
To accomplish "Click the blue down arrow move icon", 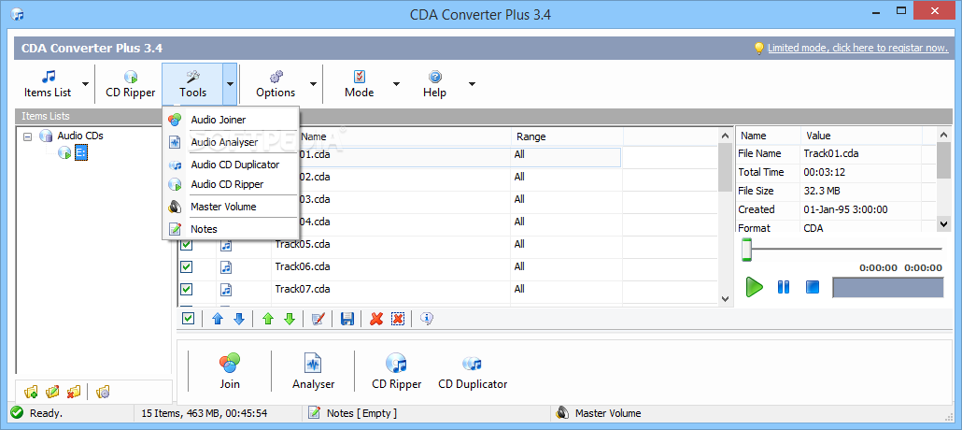I will (239, 318).
